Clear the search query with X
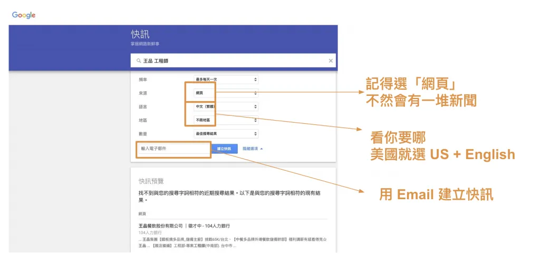540x255 pixels. pyautogui.click(x=331, y=61)
